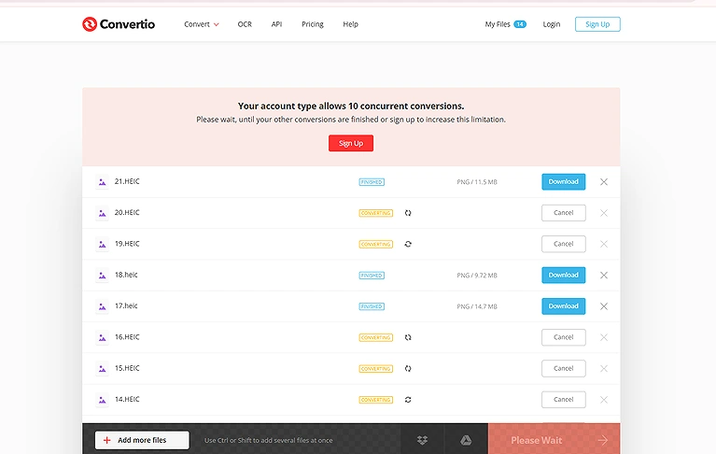Remove the 14.HEIC row
Image resolution: width=716 pixels, height=454 pixels.
pyautogui.click(x=604, y=399)
